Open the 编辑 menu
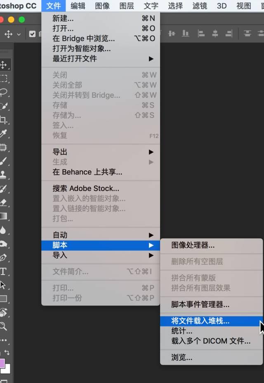Viewport: 264px width, 383px height. pyautogui.click(x=78, y=6)
